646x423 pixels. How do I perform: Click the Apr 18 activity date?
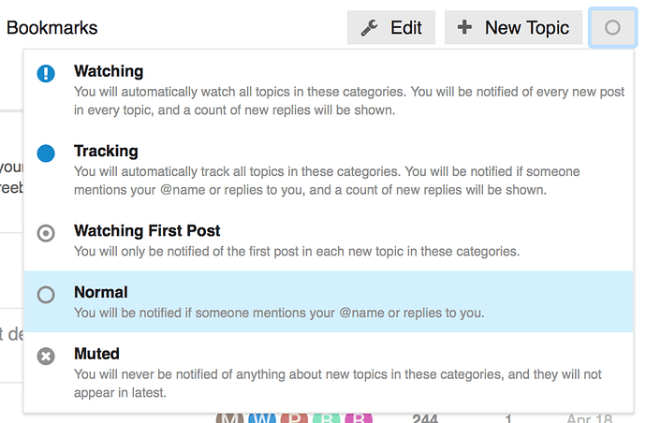click(x=589, y=418)
